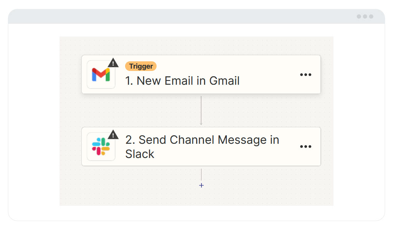393x230 pixels.
Task: Select the '1. New Email in Gmail' title
Action: tap(182, 81)
